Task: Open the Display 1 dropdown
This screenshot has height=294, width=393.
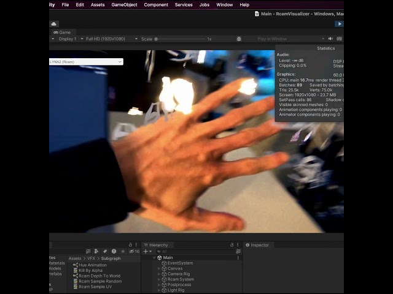Action: (71, 39)
